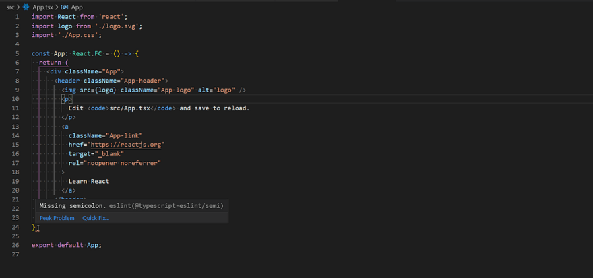Click the target="_blank" attribute

[x=96, y=153]
